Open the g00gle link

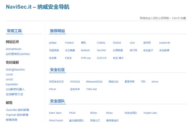(53, 43)
